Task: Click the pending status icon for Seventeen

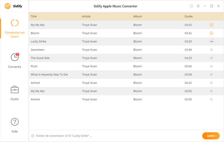Action: pos(211,50)
